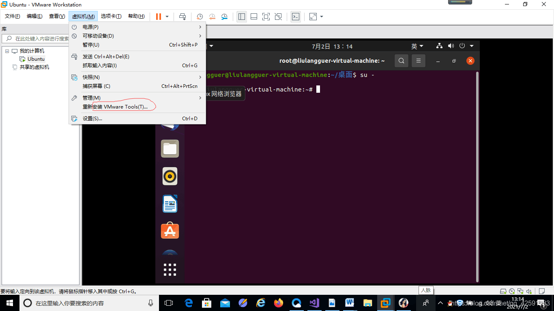The image size is (554, 311).
Task: Click the revert to snapshot toolbar icon
Action: (x=212, y=17)
